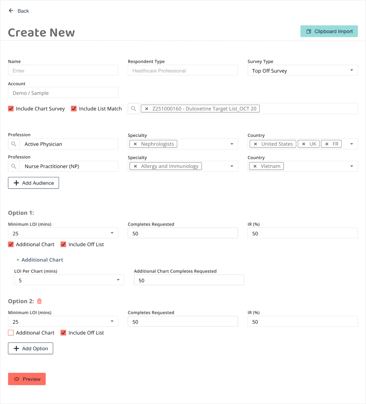Uncheck Option 1 Include Off List

pos(63,244)
